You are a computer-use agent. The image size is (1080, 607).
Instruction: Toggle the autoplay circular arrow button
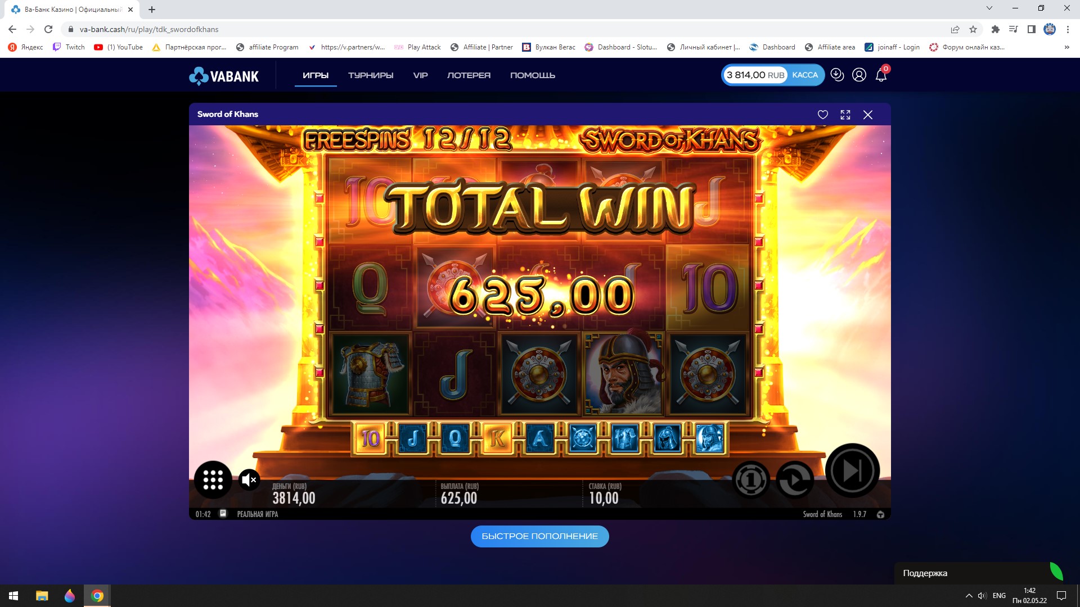tap(794, 479)
